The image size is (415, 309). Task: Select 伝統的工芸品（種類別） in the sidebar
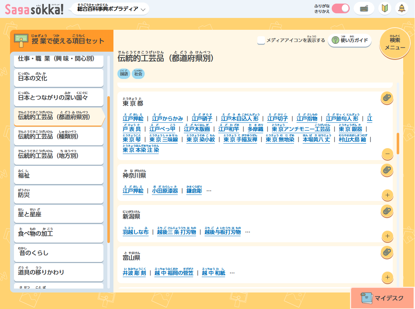(59, 136)
